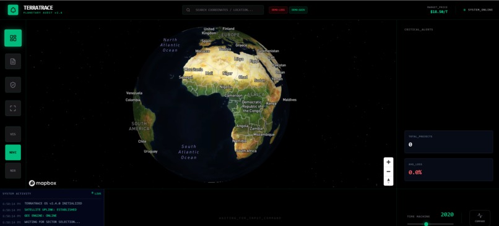499x226 pixels.
Task: Click the Sudan label on the map
Action: tap(259, 80)
